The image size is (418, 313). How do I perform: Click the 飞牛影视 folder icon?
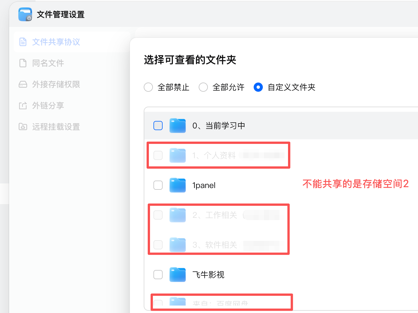coord(178,275)
